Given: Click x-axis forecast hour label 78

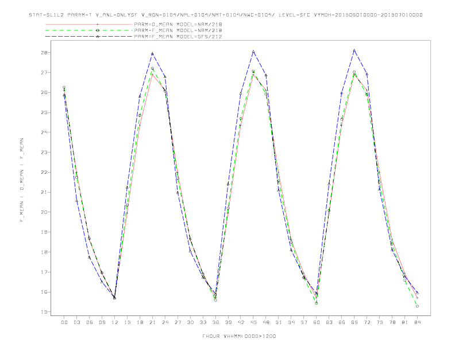Looking at the screenshot, I should tap(392, 322).
